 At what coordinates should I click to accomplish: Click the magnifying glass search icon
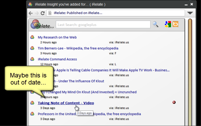[x=155, y=24]
